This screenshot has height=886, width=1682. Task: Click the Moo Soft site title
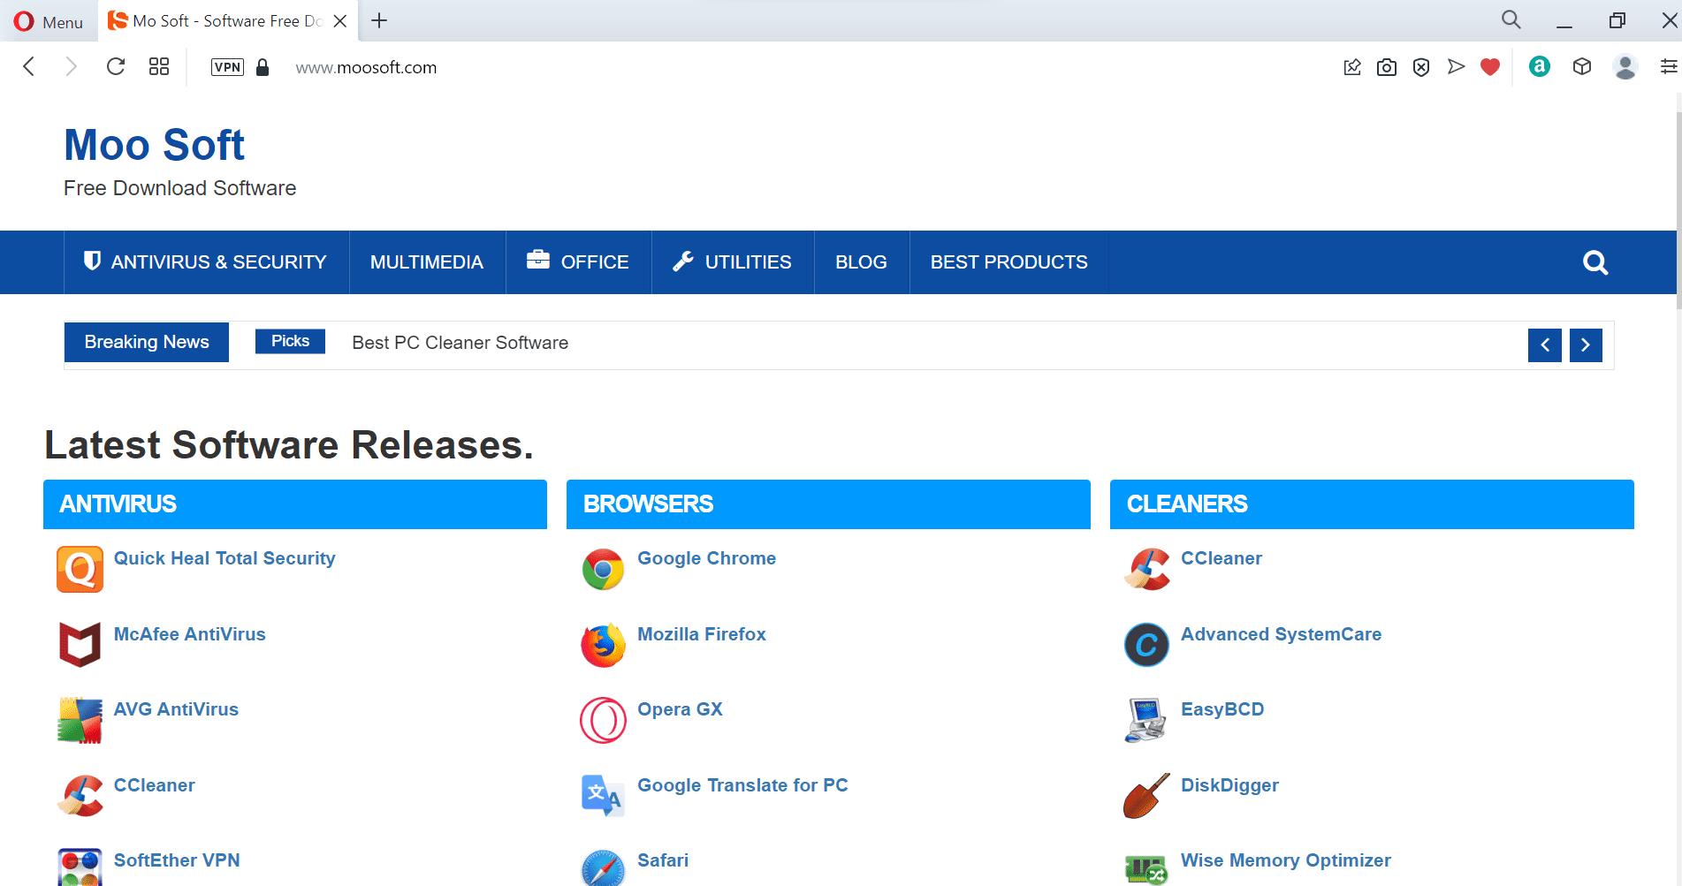[154, 145]
